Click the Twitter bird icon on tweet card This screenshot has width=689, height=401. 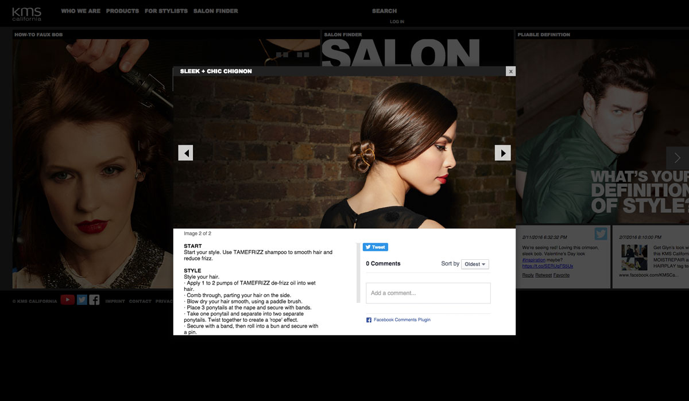[601, 234]
